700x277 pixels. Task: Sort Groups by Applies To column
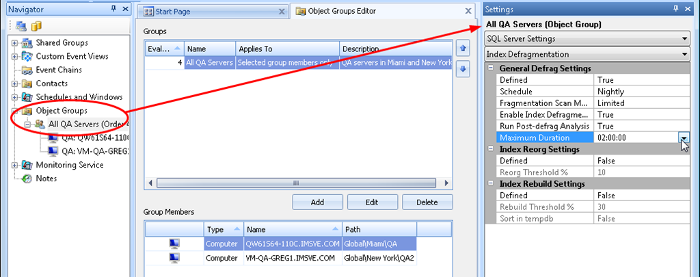287,49
